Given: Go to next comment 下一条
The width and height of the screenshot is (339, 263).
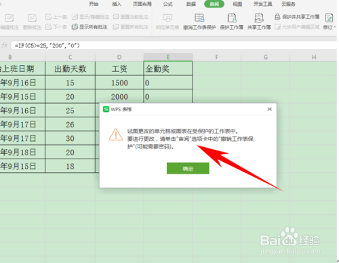Looking at the screenshot, I should (x=56, y=27).
